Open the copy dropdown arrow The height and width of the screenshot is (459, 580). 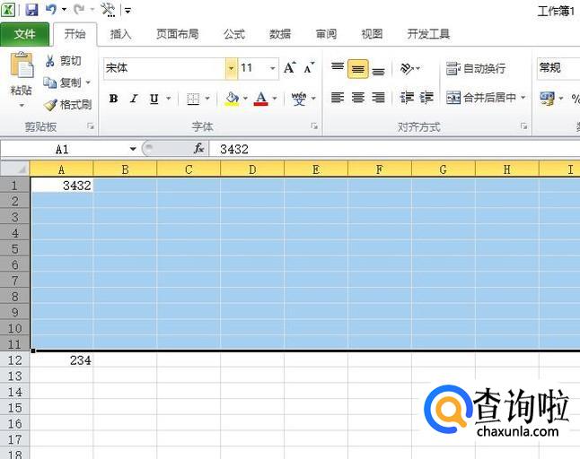pos(88,82)
